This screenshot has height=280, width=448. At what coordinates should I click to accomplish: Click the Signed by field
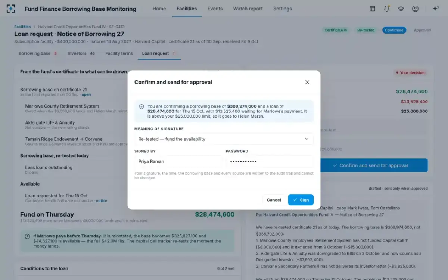[178, 162]
